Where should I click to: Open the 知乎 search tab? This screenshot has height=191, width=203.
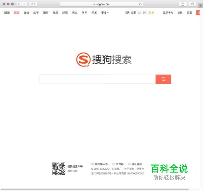[x=36, y=13]
